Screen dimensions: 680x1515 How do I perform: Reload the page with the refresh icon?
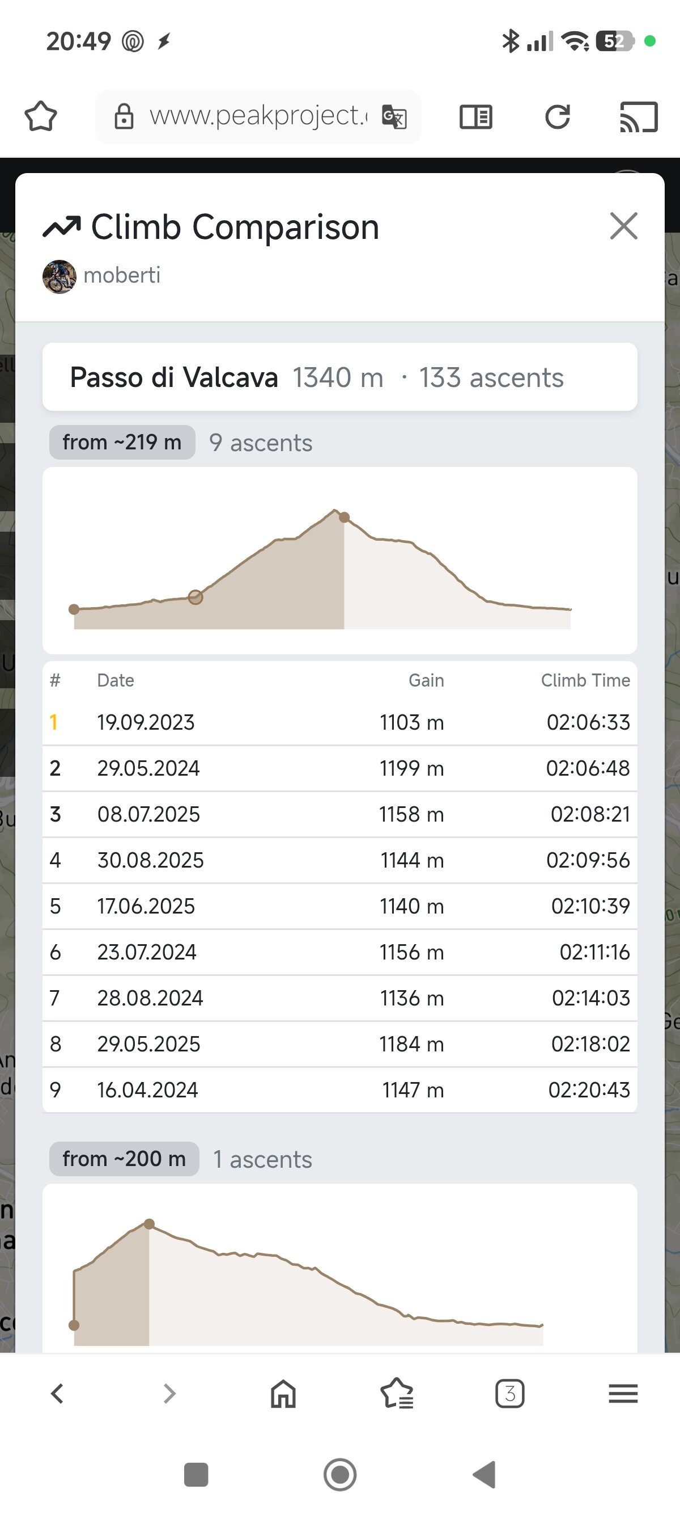pyautogui.click(x=557, y=116)
